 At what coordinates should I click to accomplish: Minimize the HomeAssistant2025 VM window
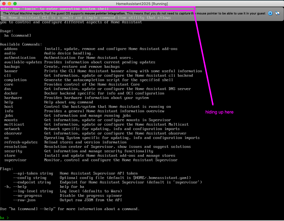[9, 4]
